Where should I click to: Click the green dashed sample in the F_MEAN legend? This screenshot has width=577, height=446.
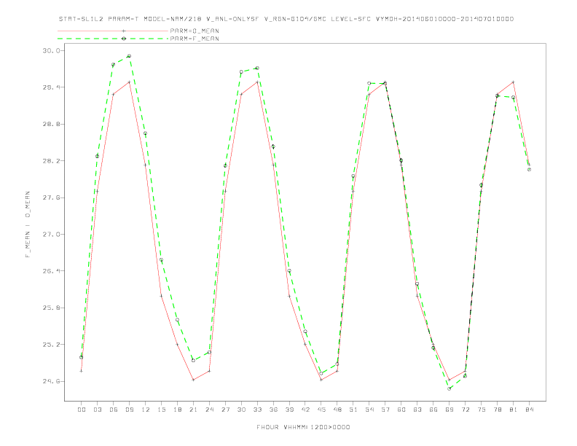click(113, 39)
